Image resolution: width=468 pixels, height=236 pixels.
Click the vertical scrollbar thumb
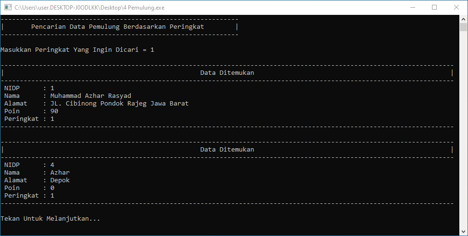pyautogui.click(x=463, y=27)
